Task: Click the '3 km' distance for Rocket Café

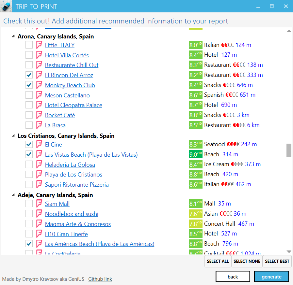Action: [x=243, y=115]
